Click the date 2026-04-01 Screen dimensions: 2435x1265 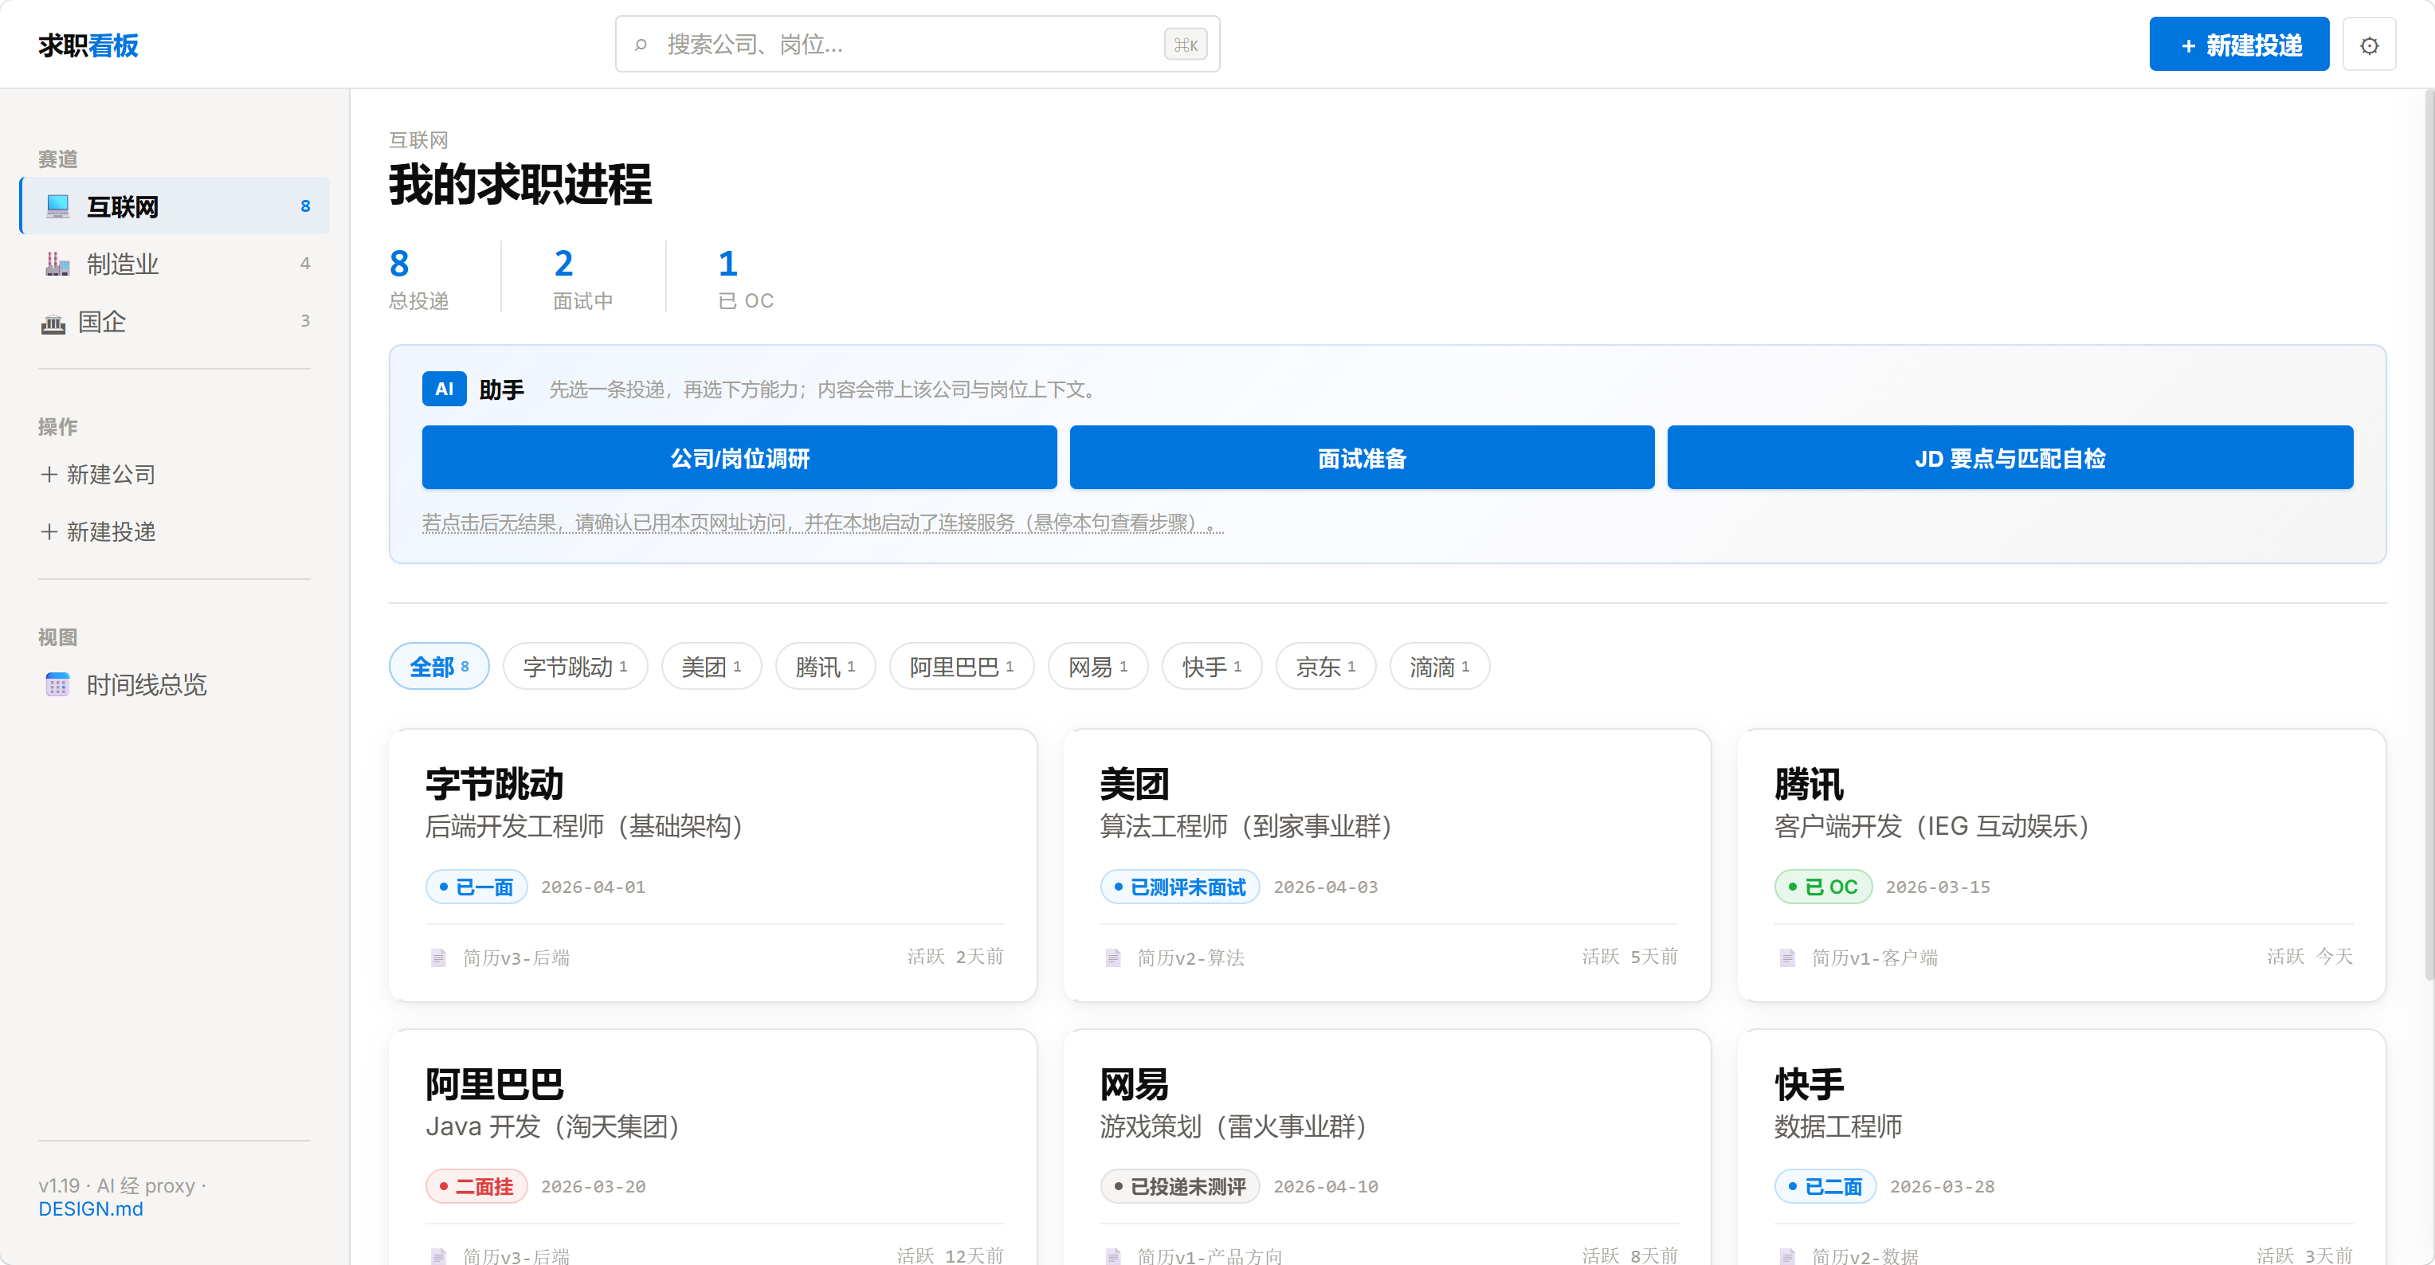pos(593,887)
